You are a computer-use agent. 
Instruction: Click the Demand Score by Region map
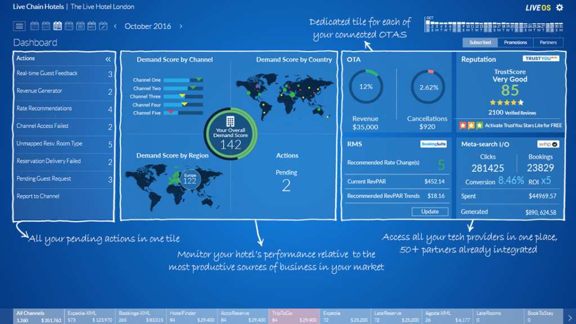coord(173,187)
